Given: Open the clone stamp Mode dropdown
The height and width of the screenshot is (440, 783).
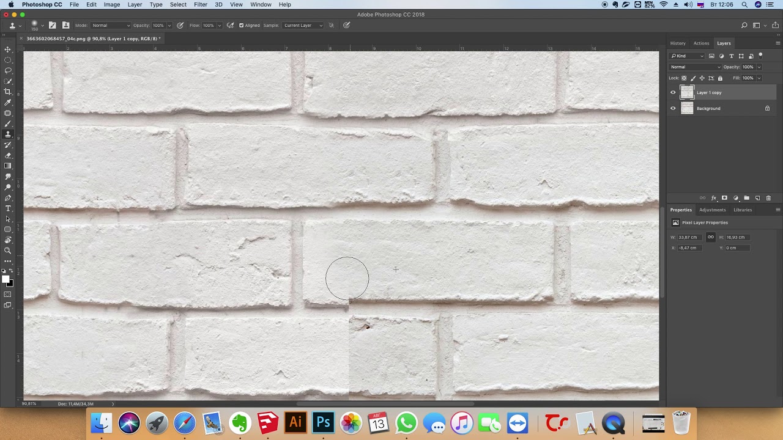Looking at the screenshot, I should pyautogui.click(x=110, y=25).
